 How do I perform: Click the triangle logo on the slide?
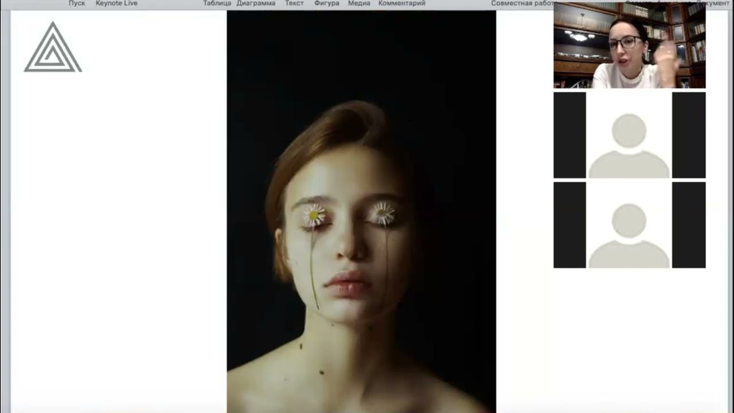tap(53, 49)
